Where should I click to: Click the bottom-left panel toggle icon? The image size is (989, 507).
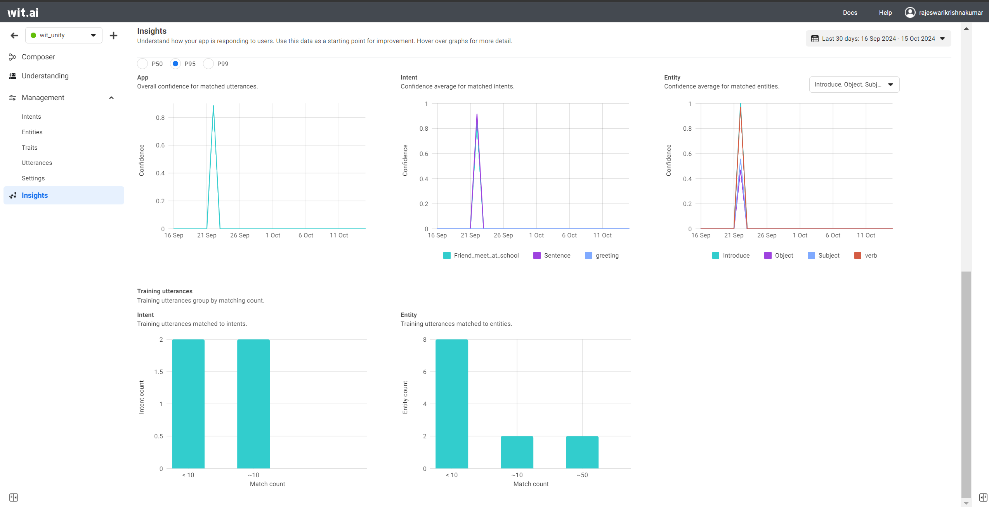click(14, 497)
